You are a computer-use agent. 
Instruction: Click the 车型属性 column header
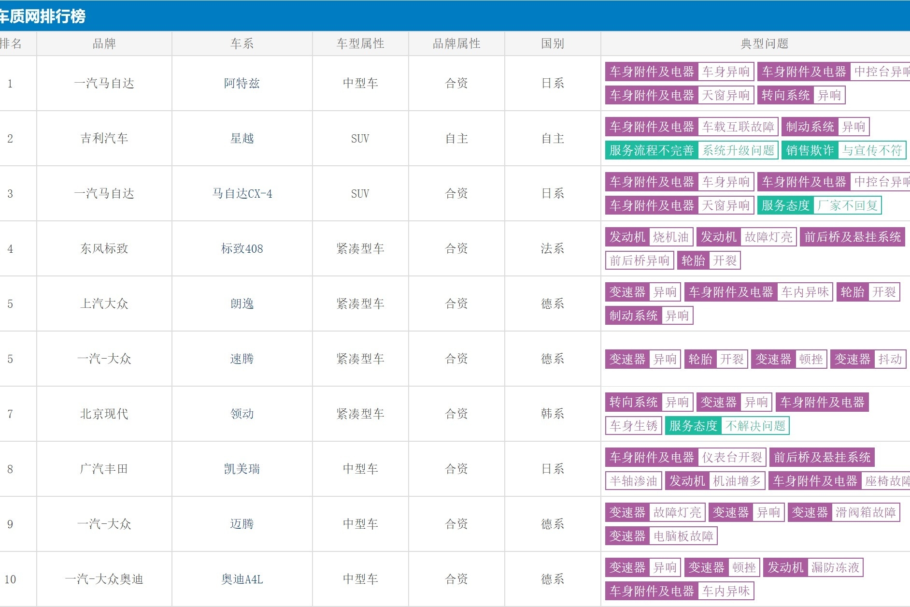tap(360, 44)
